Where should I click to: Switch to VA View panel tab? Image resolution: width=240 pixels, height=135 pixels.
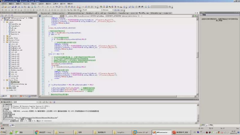coord(24,96)
